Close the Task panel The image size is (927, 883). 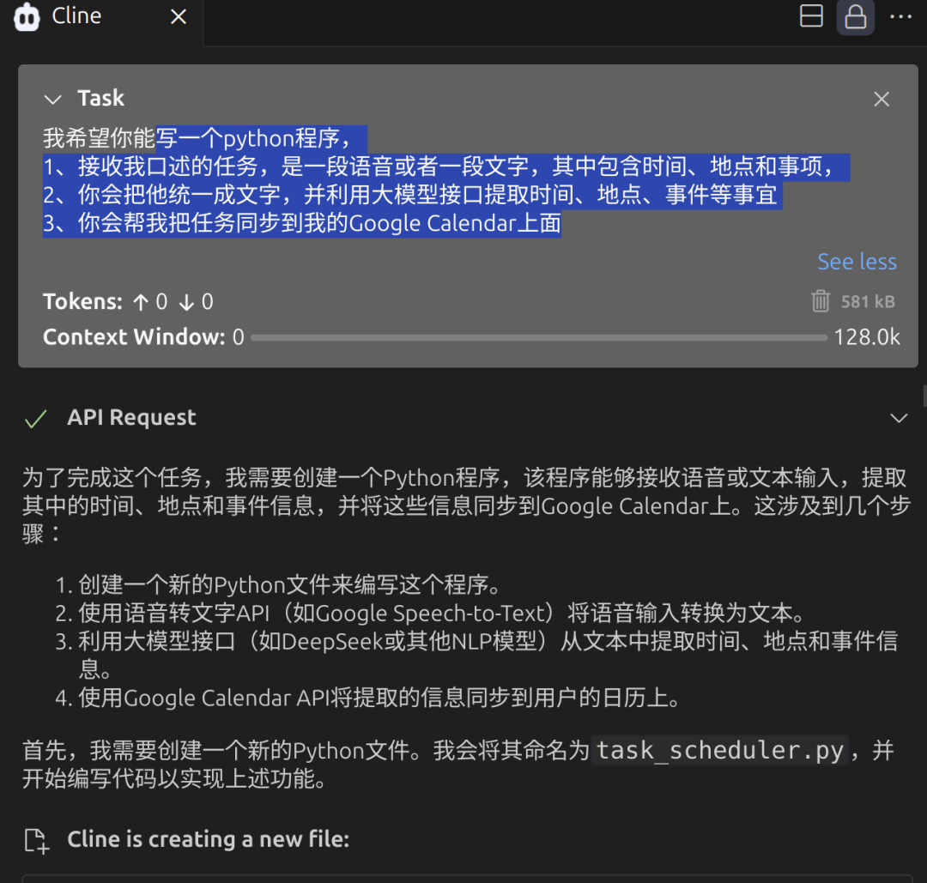click(882, 99)
